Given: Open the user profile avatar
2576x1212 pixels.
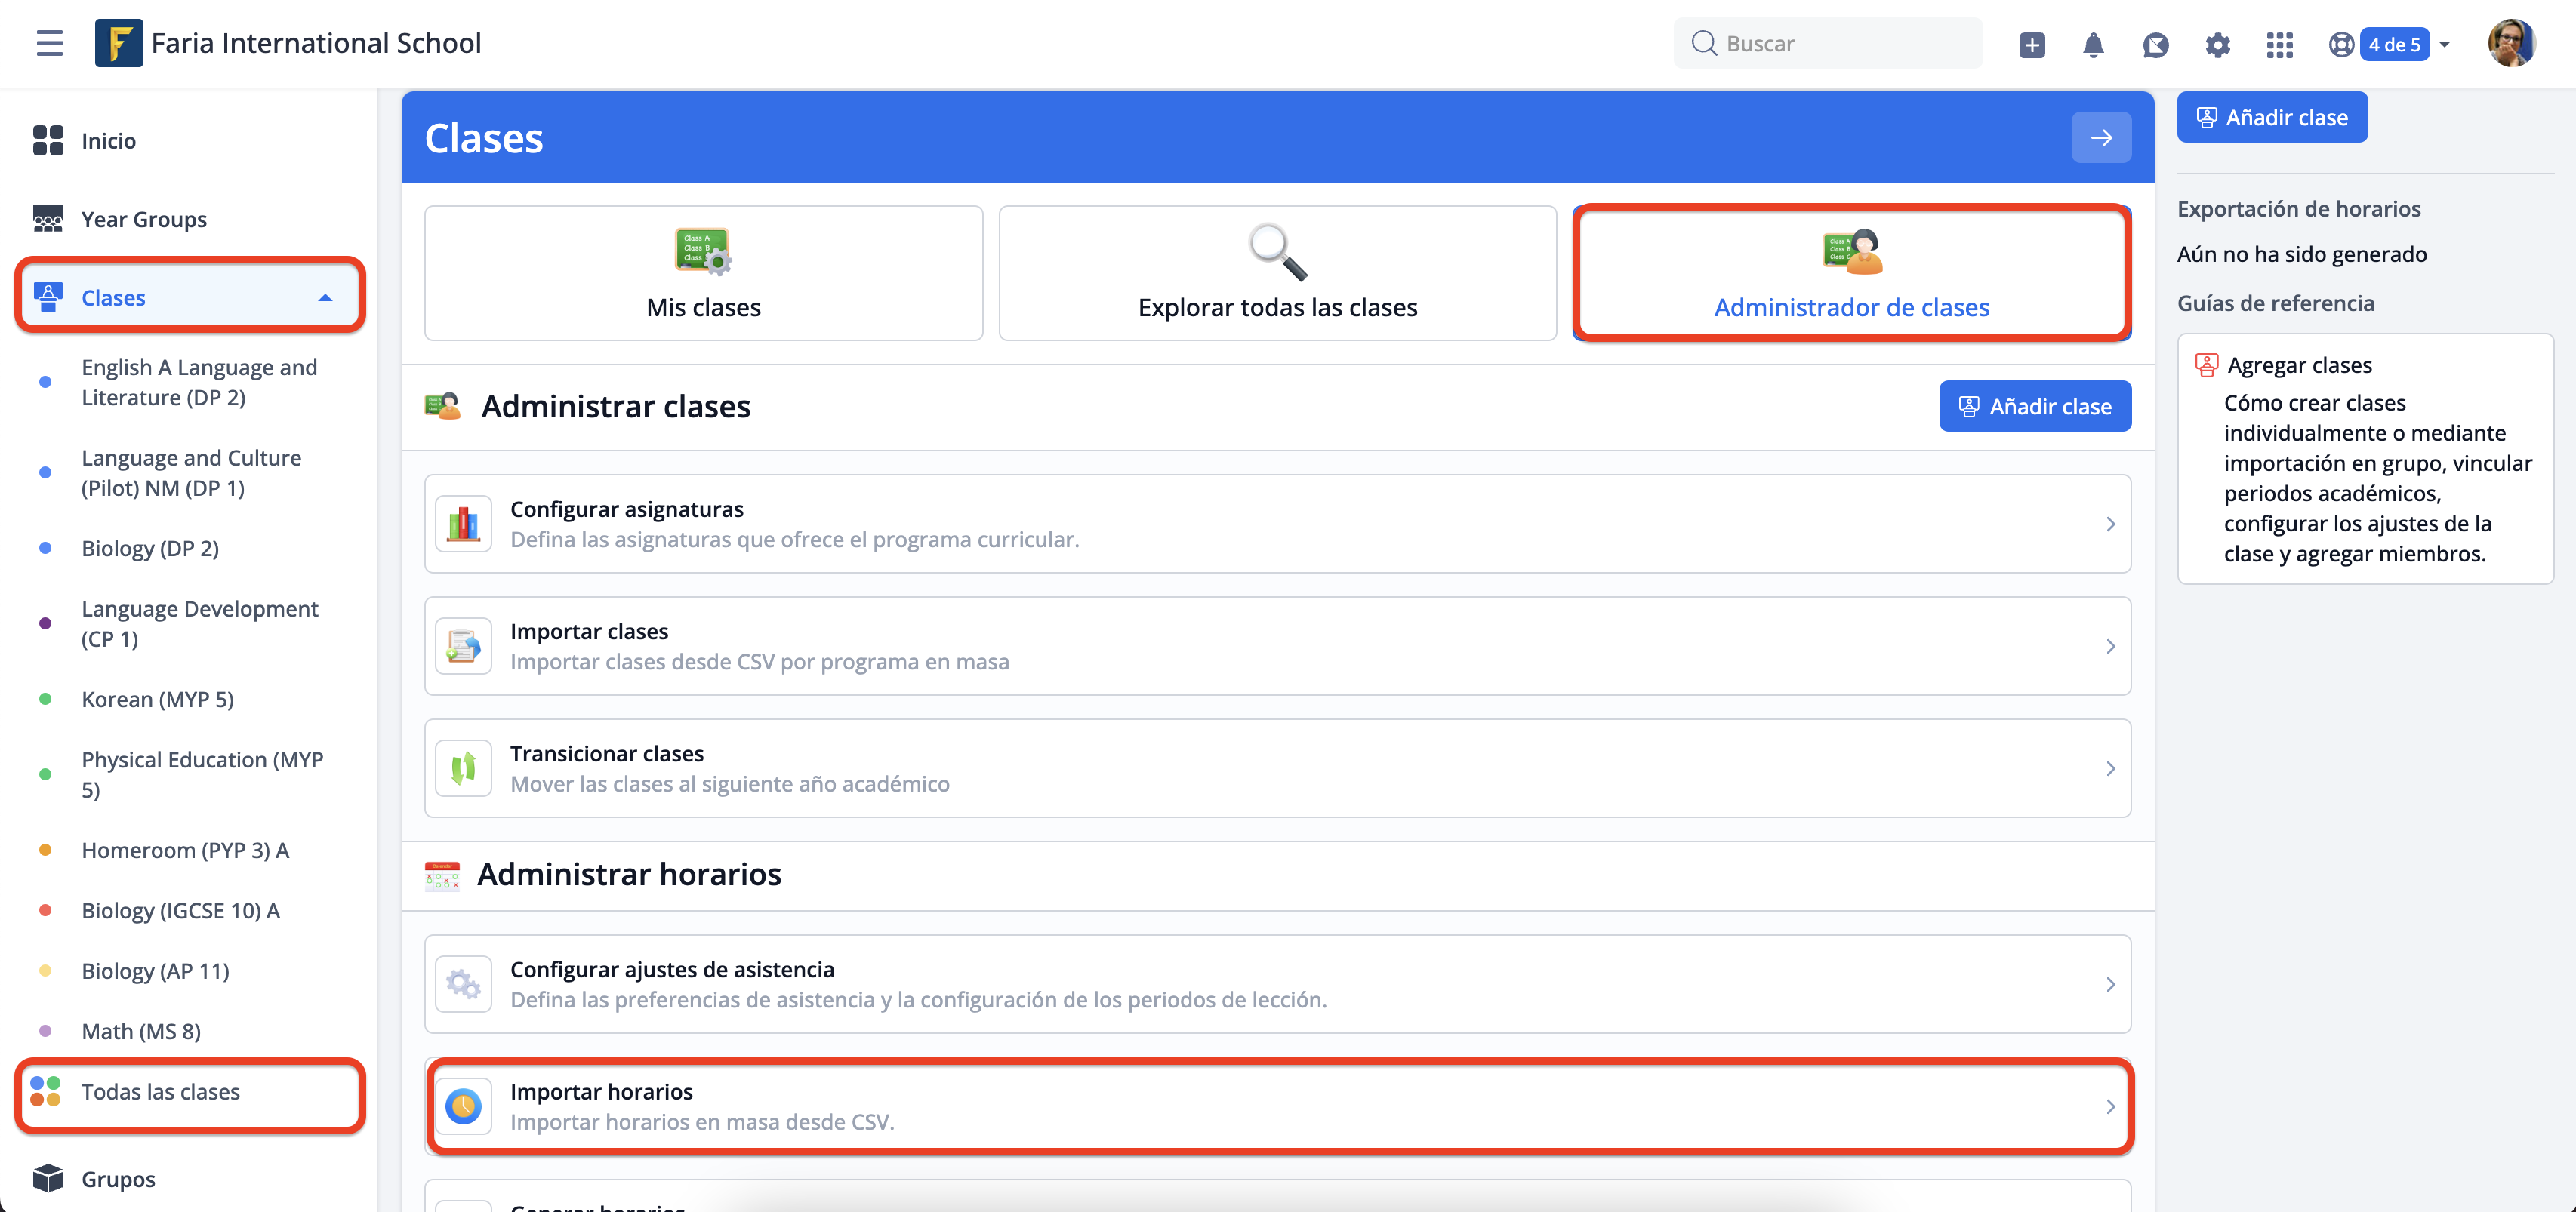Looking at the screenshot, I should pyautogui.click(x=2510, y=43).
